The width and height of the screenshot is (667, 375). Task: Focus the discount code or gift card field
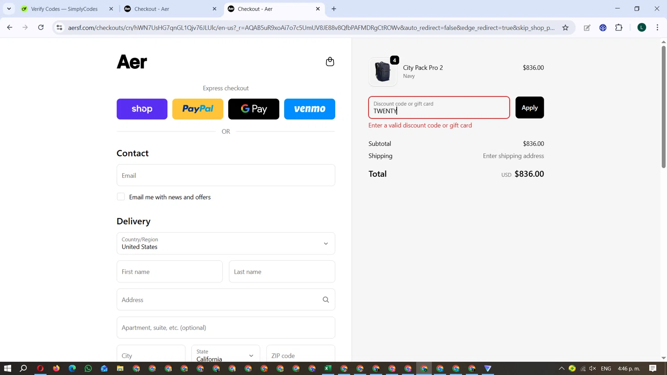click(x=439, y=108)
